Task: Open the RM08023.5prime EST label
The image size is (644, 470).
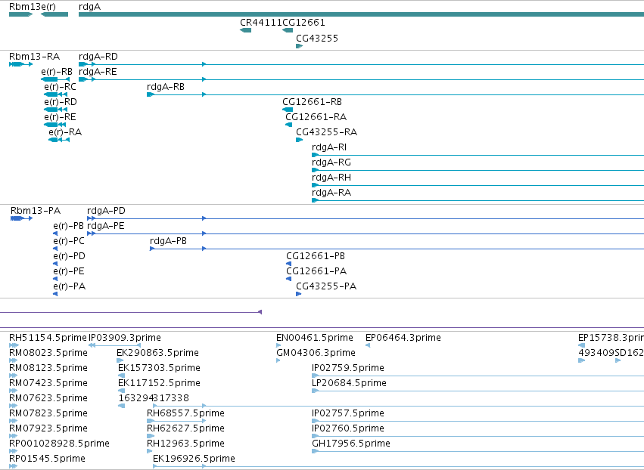Action: click(x=48, y=353)
